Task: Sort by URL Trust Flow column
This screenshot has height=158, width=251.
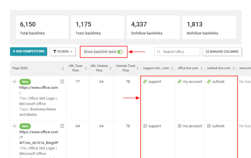Action: [x=86, y=68]
